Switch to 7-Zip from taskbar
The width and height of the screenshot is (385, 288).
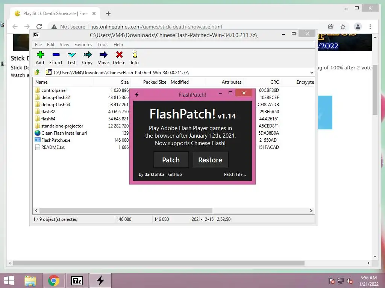pyautogui.click(x=77, y=280)
